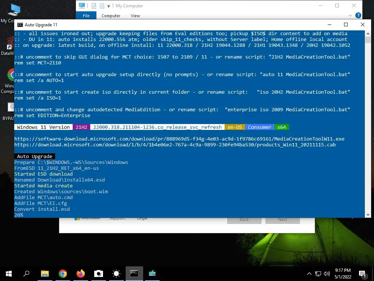Select command prompt taskbar button
The image size is (374, 281).
pyautogui.click(x=134, y=273)
